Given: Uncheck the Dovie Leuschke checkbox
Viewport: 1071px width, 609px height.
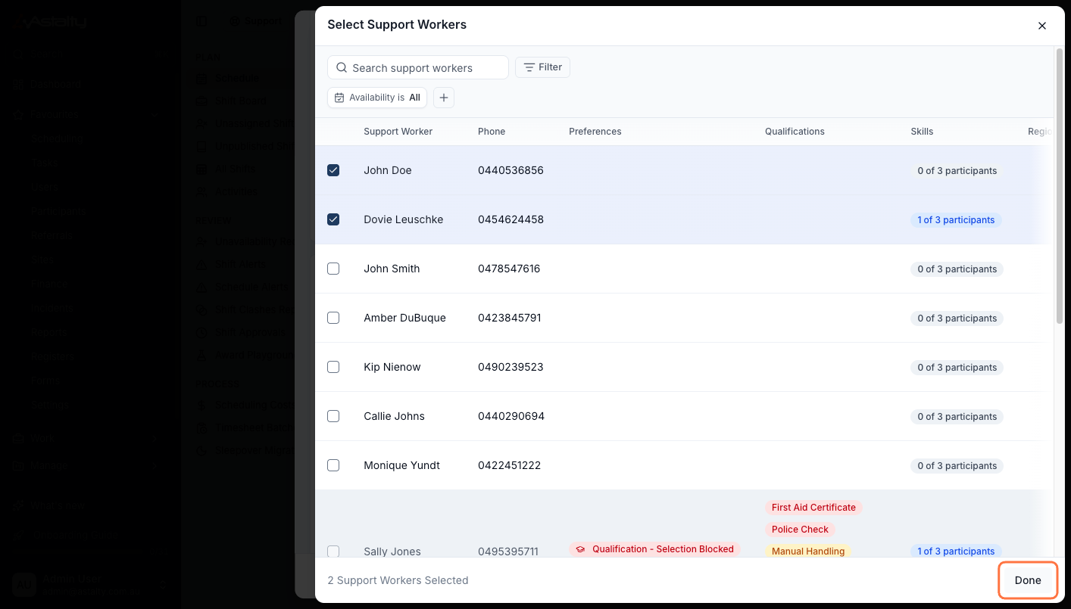Looking at the screenshot, I should pos(333,219).
